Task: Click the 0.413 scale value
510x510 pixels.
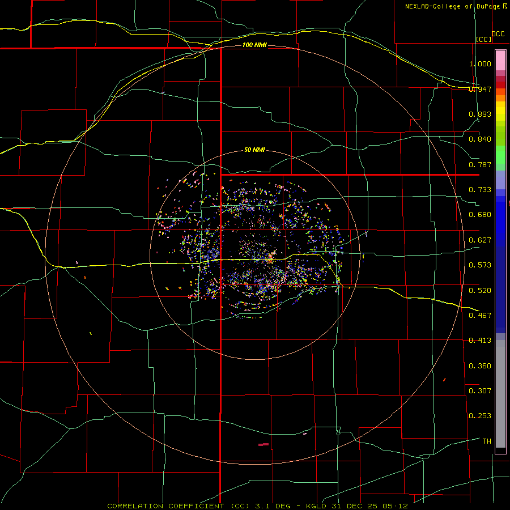Action: (480, 341)
